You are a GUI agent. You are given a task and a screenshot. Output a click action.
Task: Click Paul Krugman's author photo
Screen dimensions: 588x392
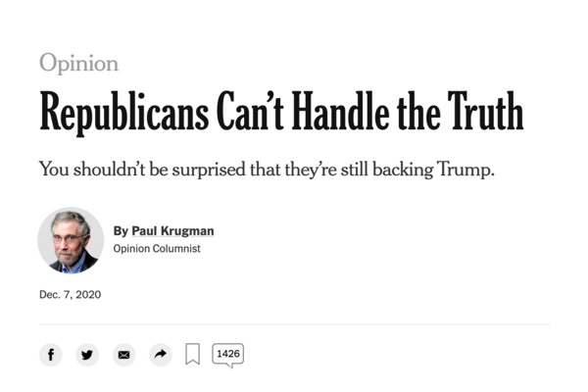pos(71,240)
